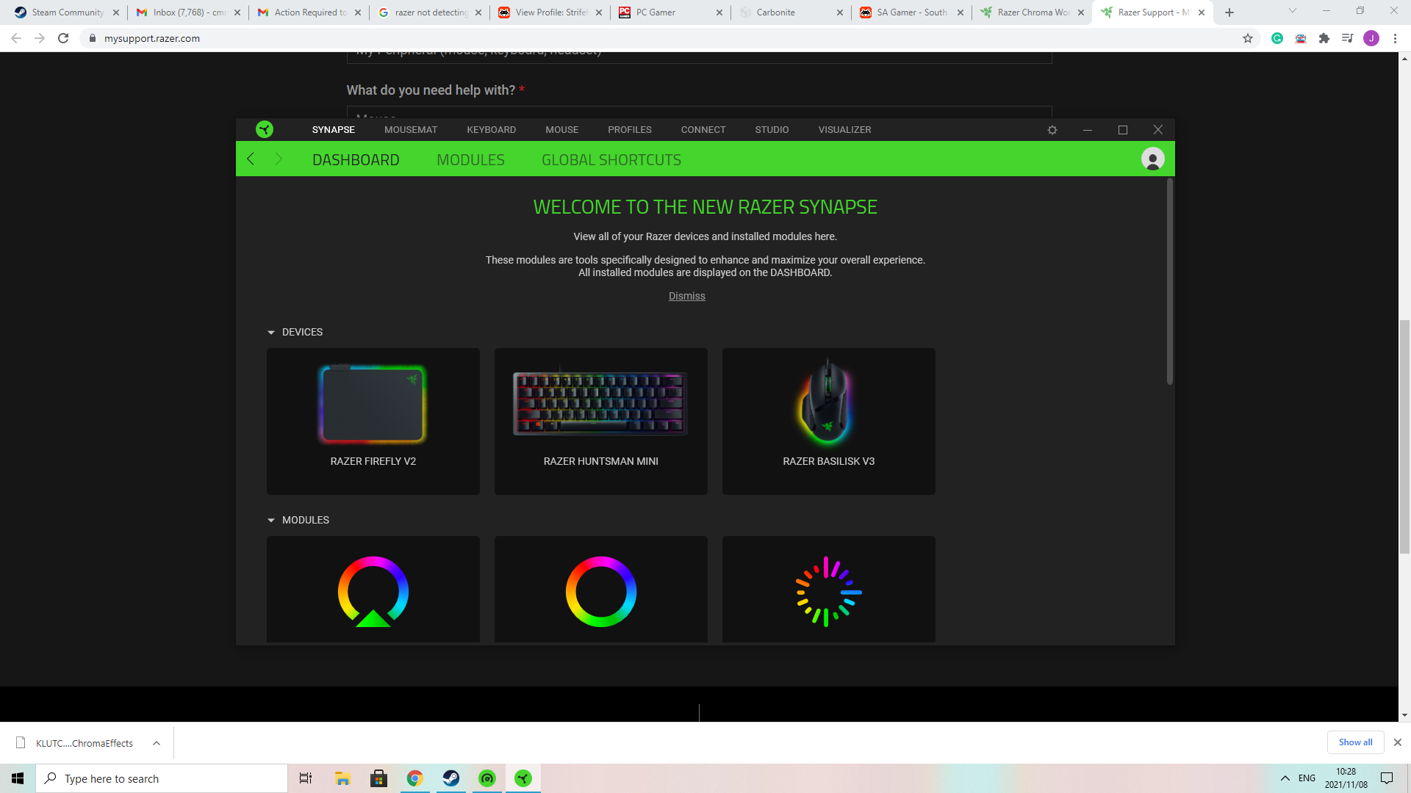Click the Windows taskbar search box
The width and height of the screenshot is (1411, 793).
coord(162,778)
